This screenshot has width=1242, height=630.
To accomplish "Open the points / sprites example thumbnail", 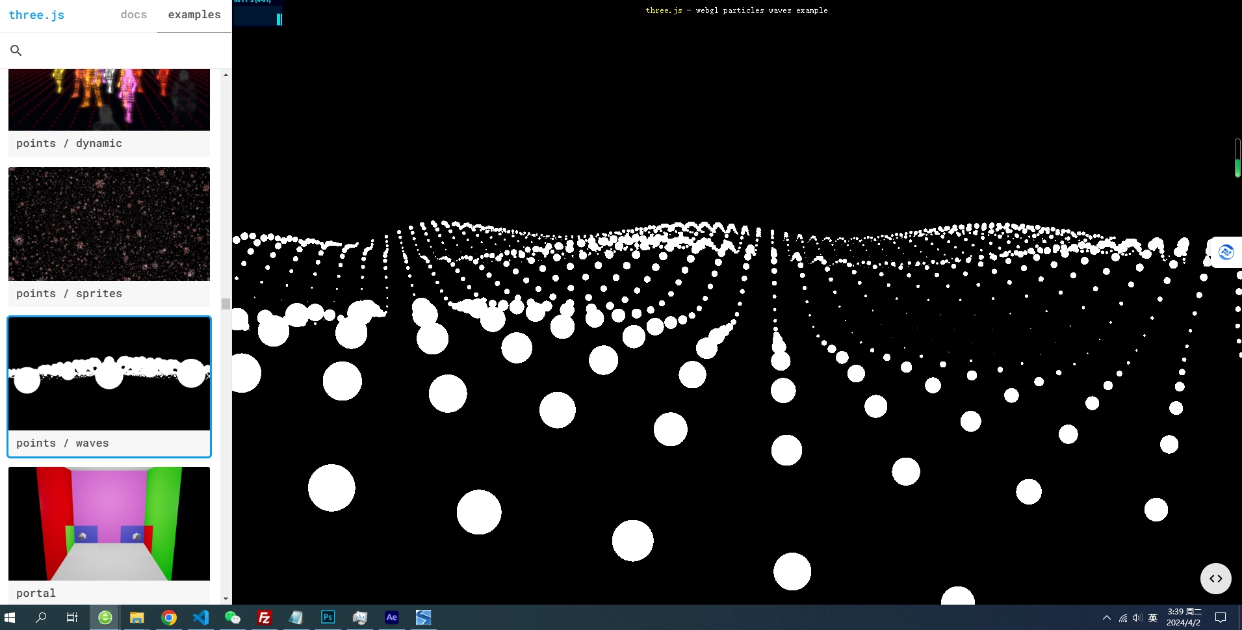I will click(109, 224).
